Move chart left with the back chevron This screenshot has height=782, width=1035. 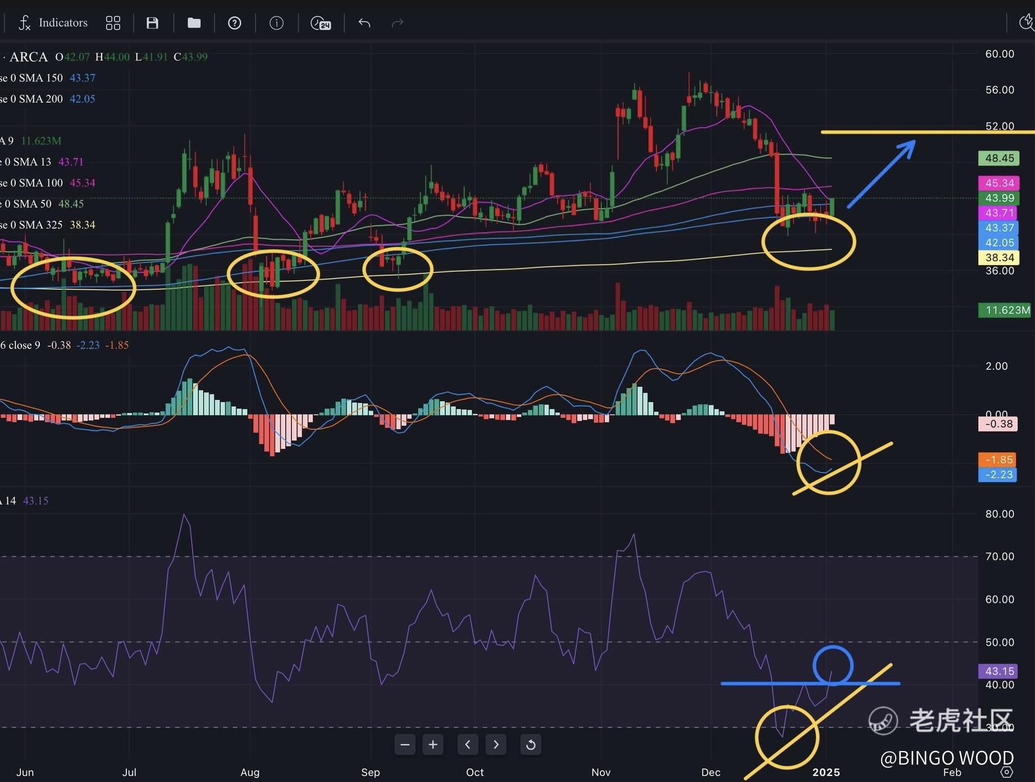click(468, 745)
